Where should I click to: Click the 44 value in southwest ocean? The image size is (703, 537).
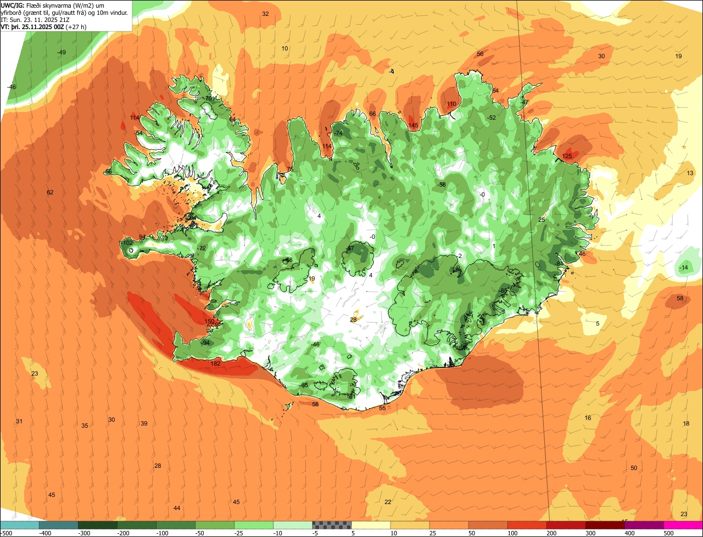[177, 508]
